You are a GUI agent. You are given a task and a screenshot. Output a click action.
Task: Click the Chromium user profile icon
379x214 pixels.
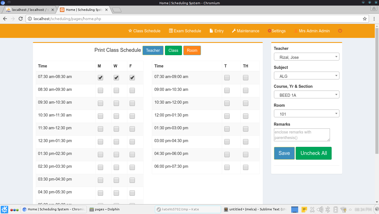[x=373, y=8]
